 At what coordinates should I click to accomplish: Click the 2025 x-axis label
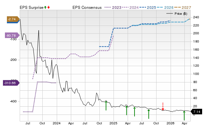coord(114,123)
